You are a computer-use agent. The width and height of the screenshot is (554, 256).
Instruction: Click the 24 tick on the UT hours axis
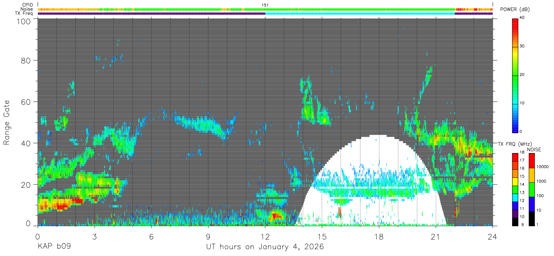(x=493, y=236)
